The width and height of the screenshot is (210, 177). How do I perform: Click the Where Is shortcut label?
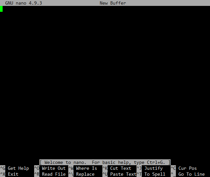click(87, 168)
